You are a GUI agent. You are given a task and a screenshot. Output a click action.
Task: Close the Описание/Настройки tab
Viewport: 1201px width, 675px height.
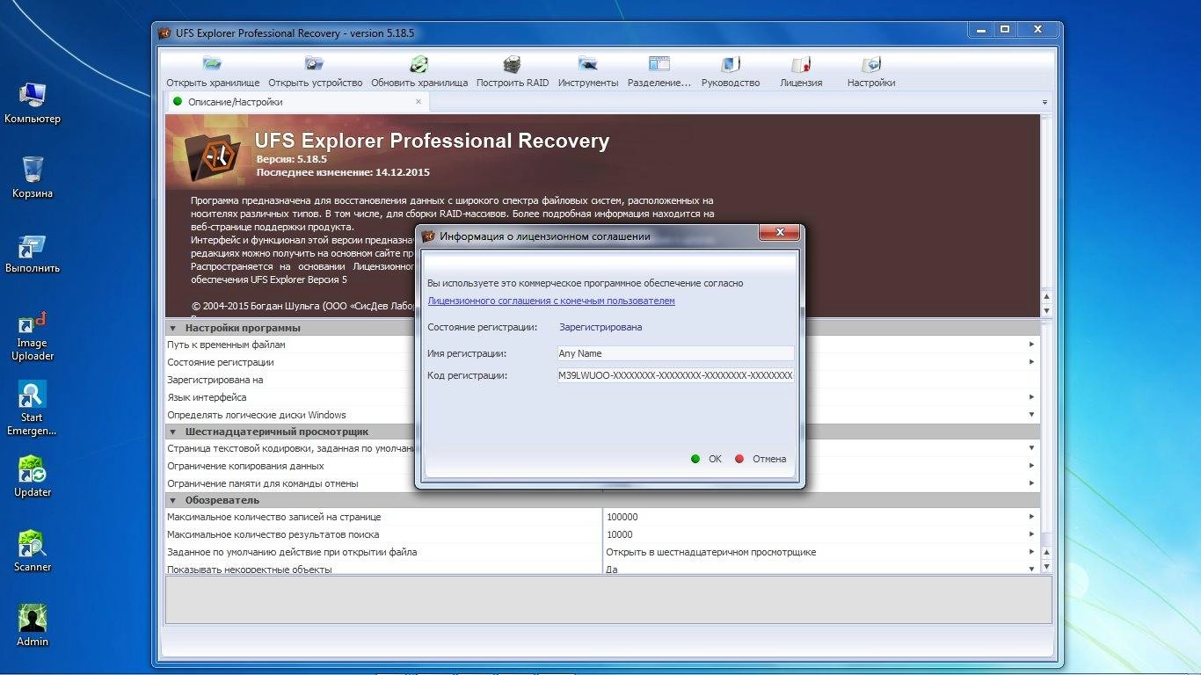[419, 102]
